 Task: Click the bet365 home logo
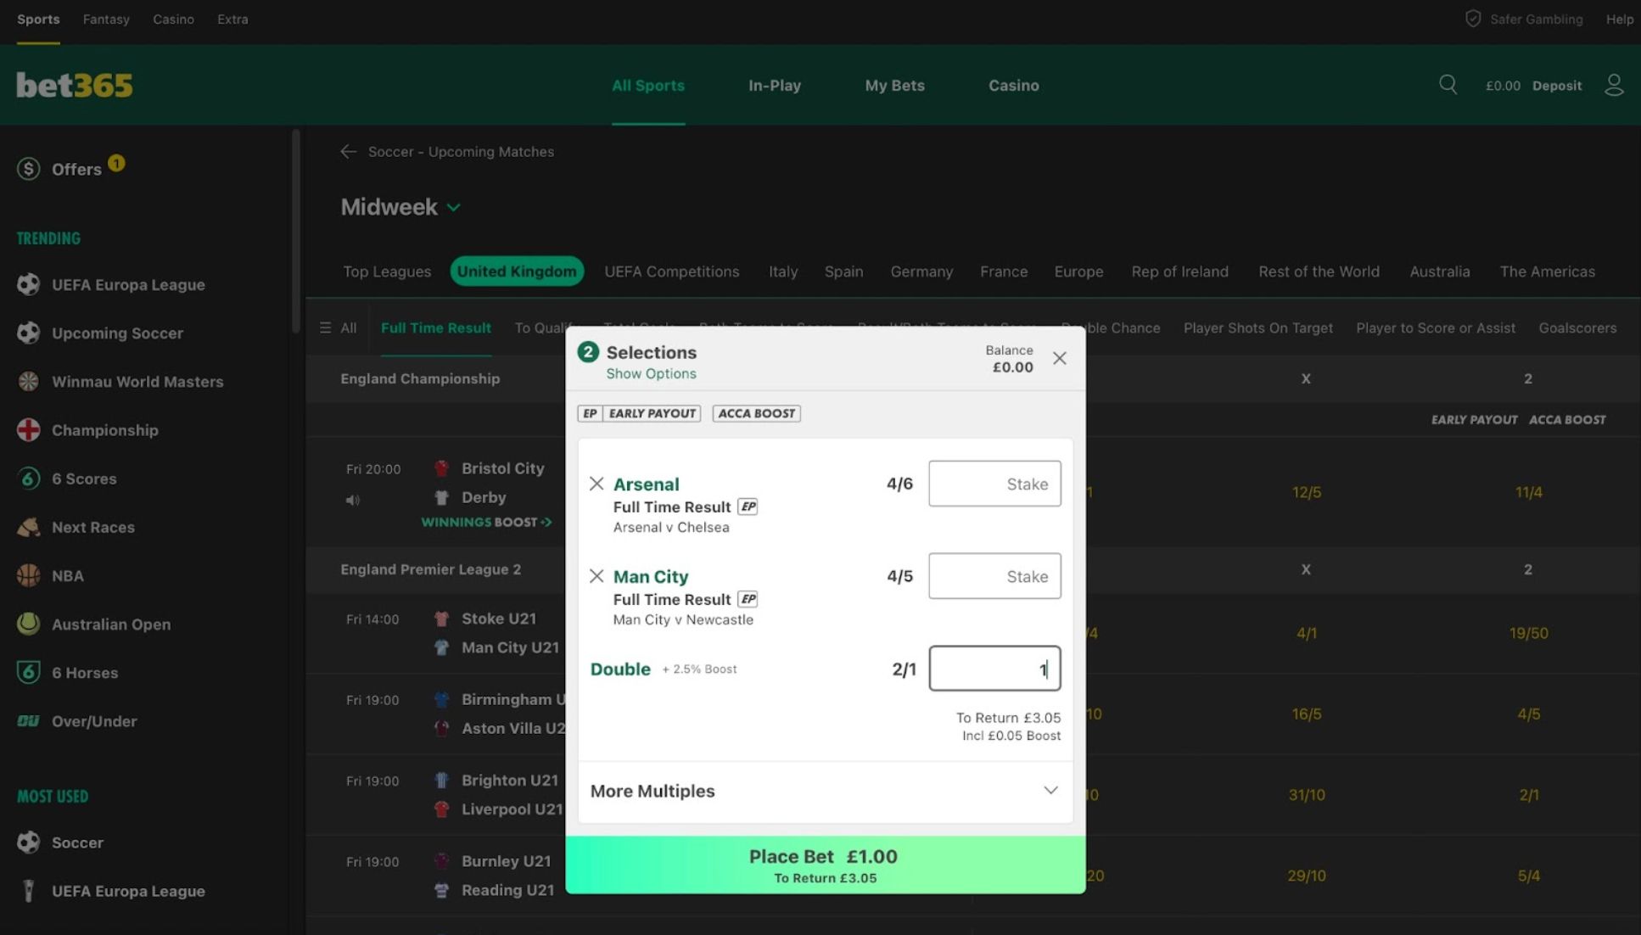click(x=74, y=85)
